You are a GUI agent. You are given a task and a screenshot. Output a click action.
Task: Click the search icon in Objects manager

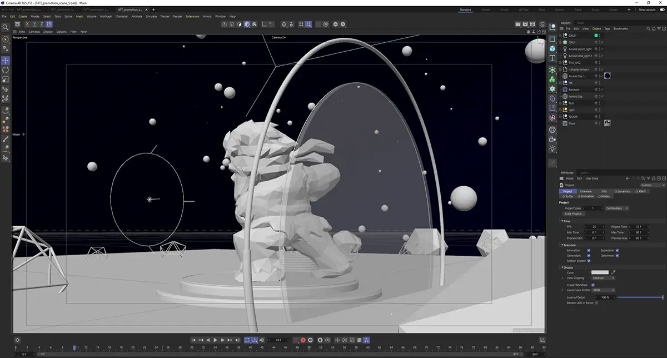click(x=648, y=28)
